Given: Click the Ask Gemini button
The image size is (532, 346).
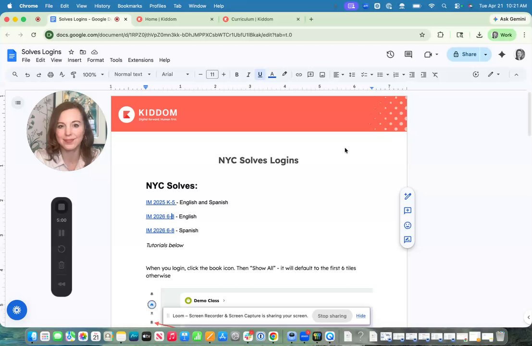Looking at the screenshot, I should pyautogui.click(x=509, y=19).
